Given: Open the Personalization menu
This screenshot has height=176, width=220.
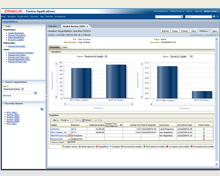Looking at the screenshot, I should click(x=161, y=11).
